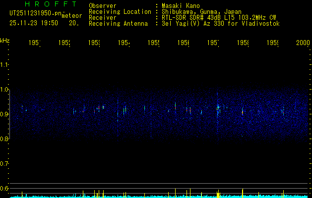Viewport: 312px width, 198px height.
Task: Click the 0.7 frequency axis label
Action: (x=4, y=164)
